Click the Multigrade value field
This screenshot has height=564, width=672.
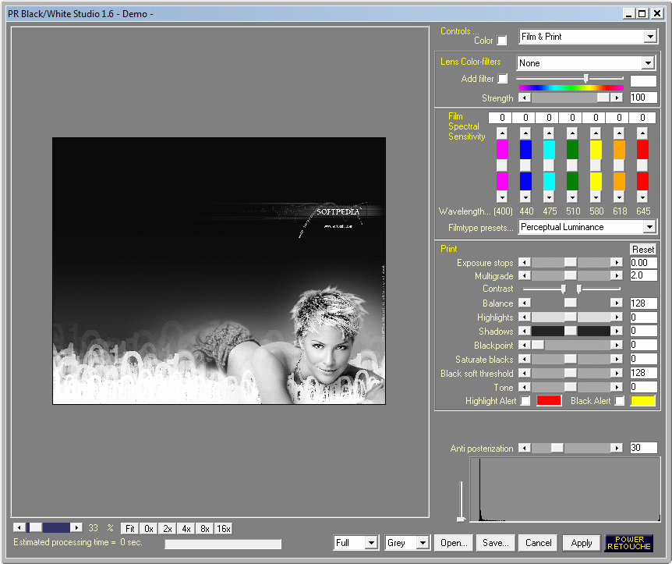[x=643, y=275]
